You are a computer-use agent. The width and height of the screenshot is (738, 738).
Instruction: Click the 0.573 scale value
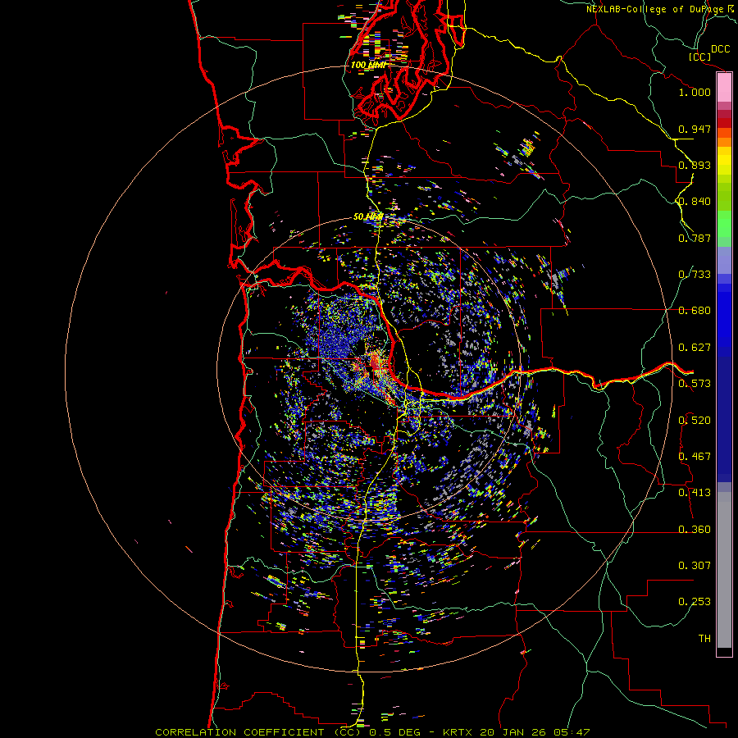click(x=695, y=384)
